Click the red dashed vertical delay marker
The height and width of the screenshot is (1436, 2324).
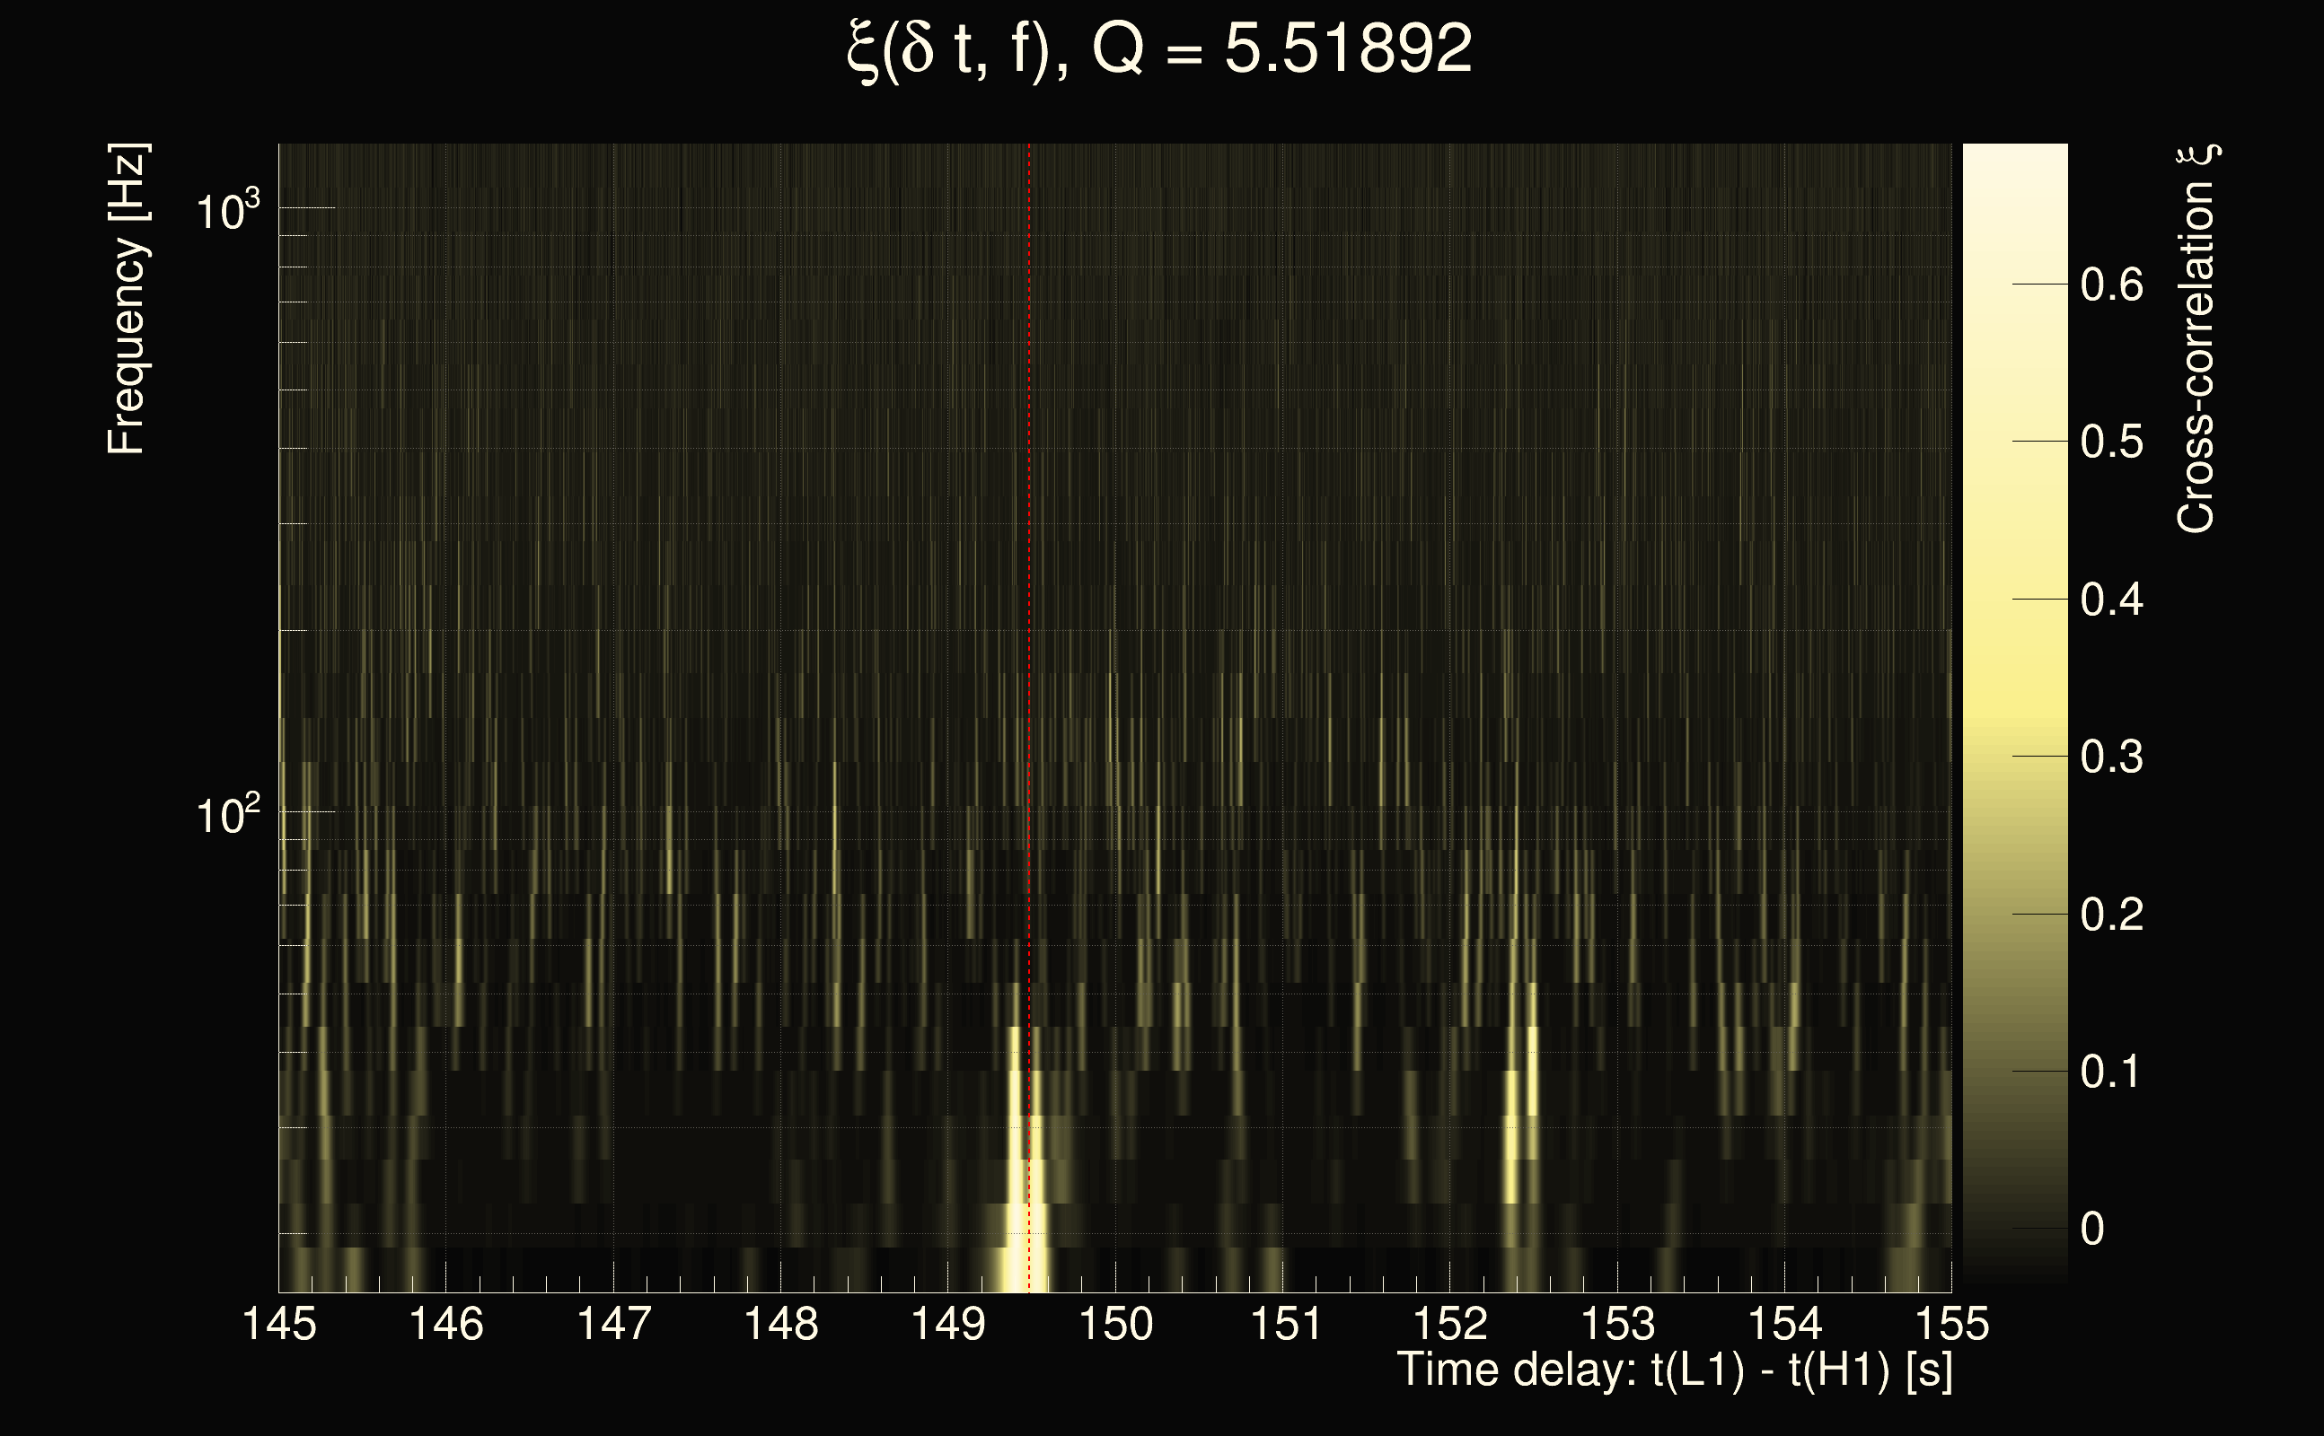[1029, 570]
